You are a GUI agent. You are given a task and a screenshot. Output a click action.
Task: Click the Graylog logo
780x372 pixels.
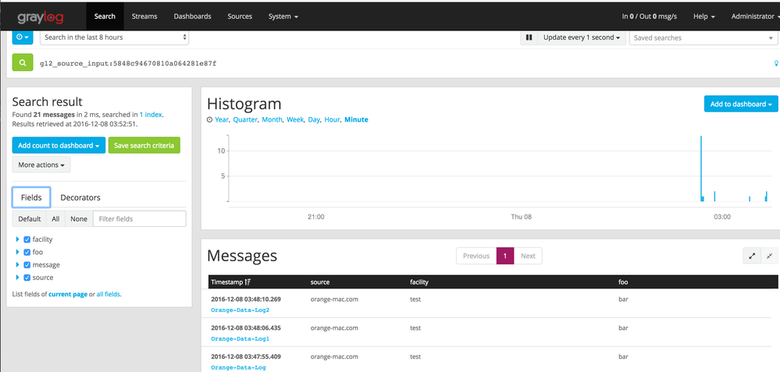tap(41, 18)
